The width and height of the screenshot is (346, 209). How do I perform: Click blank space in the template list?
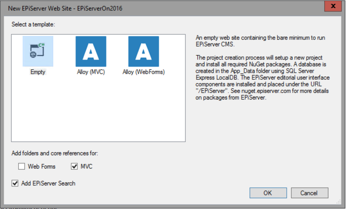pos(99,113)
